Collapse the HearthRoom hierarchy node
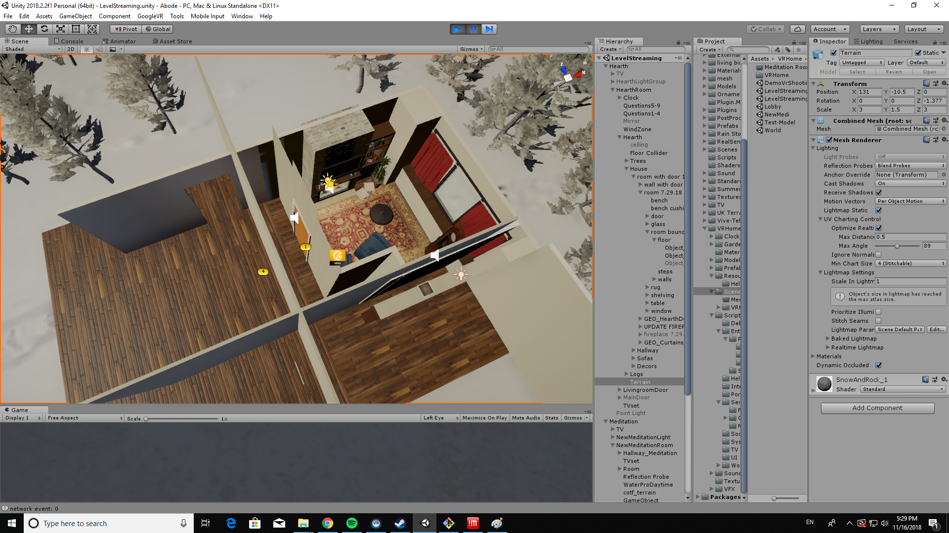 (x=613, y=90)
